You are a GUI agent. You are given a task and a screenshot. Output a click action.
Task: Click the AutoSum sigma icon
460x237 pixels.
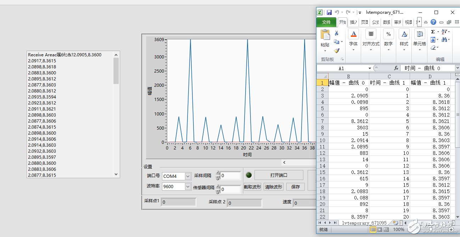click(433, 32)
